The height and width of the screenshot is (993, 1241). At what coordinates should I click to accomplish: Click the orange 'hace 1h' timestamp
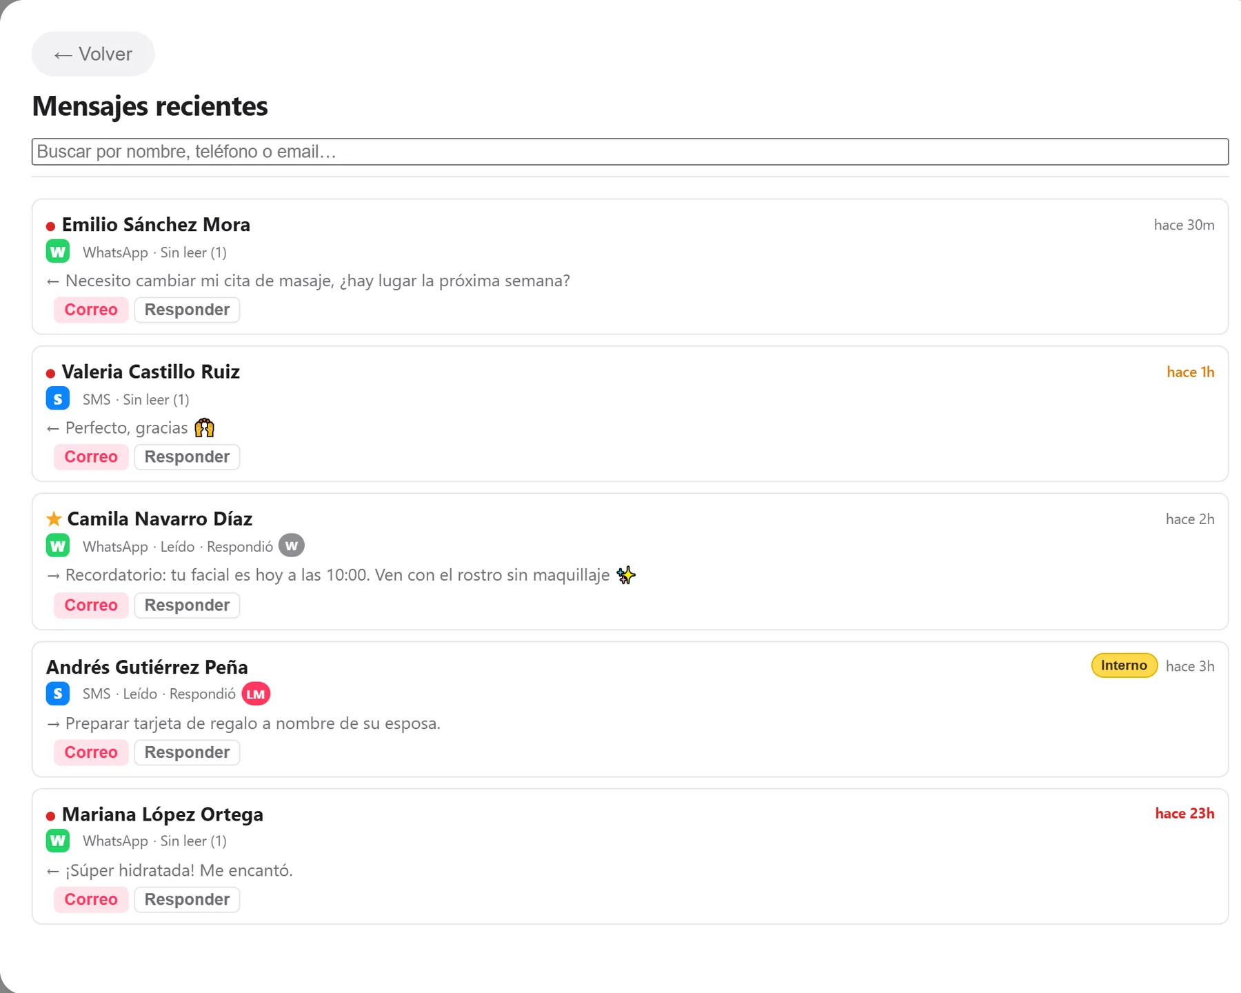[1190, 372]
